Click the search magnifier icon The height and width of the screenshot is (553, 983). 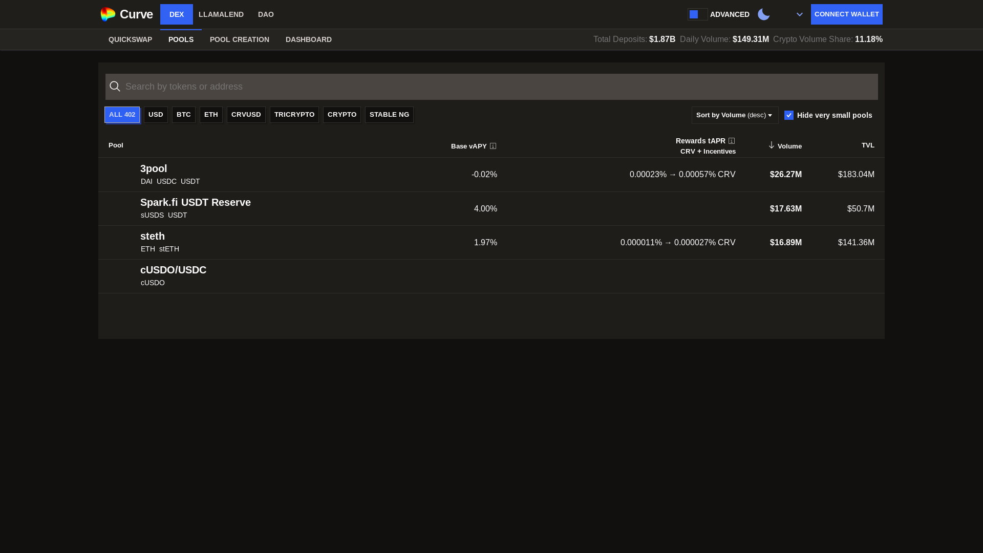pos(115,87)
